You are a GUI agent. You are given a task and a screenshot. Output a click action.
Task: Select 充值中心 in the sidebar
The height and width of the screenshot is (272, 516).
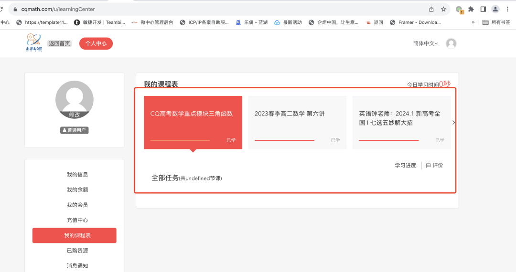[x=77, y=220]
